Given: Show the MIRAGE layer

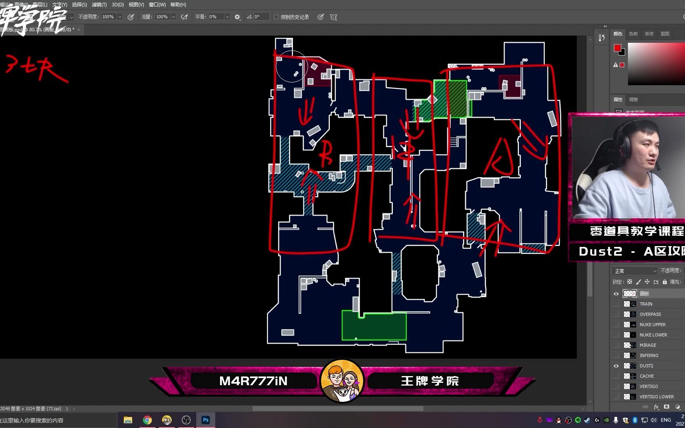Looking at the screenshot, I should (x=616, y=345).
